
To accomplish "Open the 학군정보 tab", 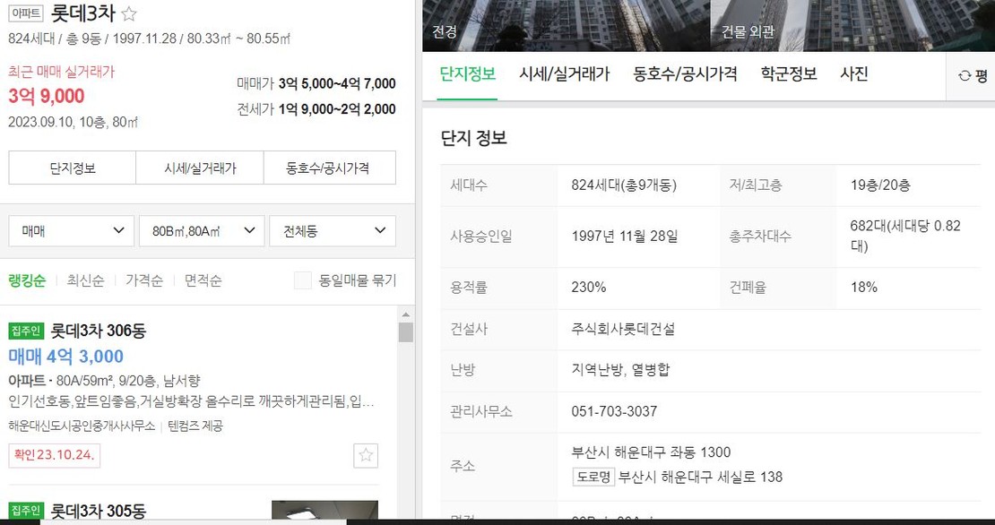I will point(789,74).
